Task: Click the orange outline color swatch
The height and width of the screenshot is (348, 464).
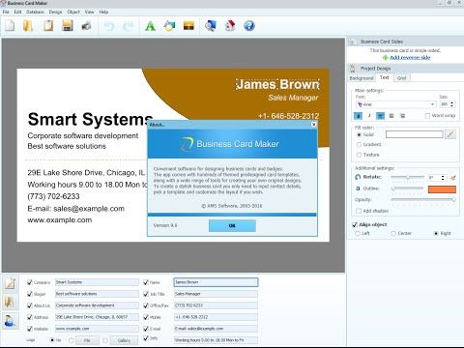Action: (442, 189)
